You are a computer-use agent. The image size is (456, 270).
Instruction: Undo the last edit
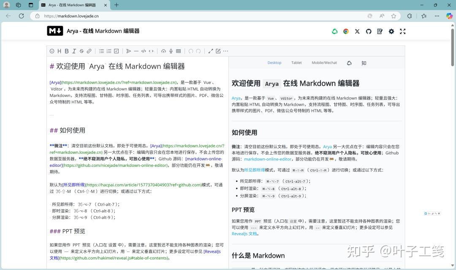tap(191, 51)
